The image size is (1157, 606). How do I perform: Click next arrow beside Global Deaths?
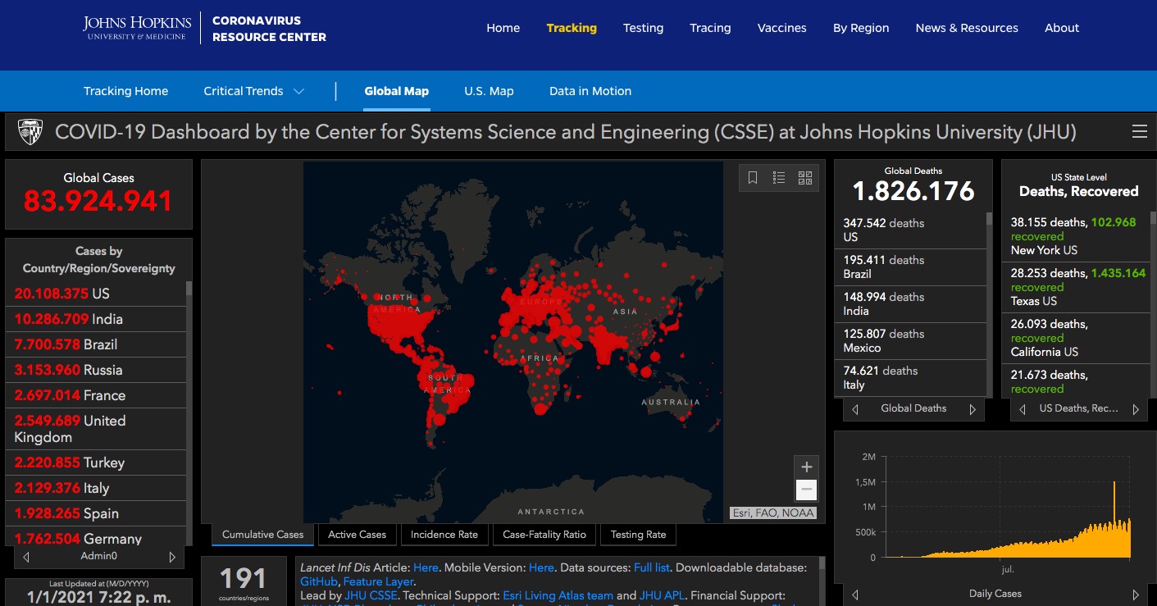pyautogui.click(x=973, y=409)
